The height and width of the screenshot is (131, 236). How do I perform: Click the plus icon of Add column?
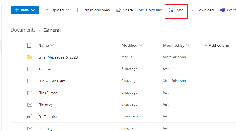206,45
